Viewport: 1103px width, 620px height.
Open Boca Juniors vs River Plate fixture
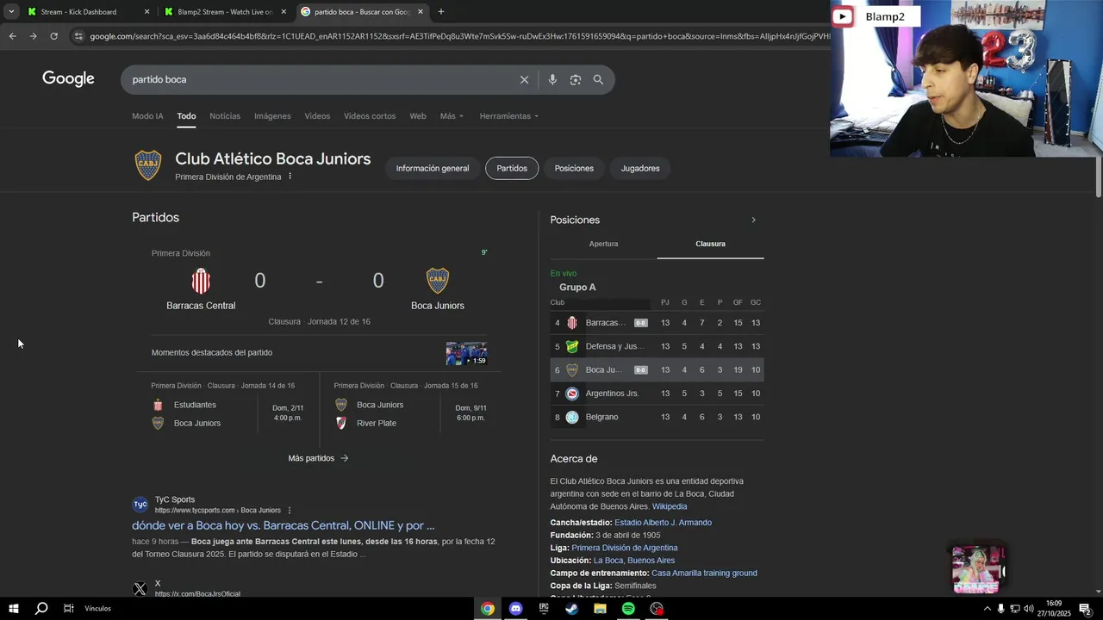coord(411,410)
